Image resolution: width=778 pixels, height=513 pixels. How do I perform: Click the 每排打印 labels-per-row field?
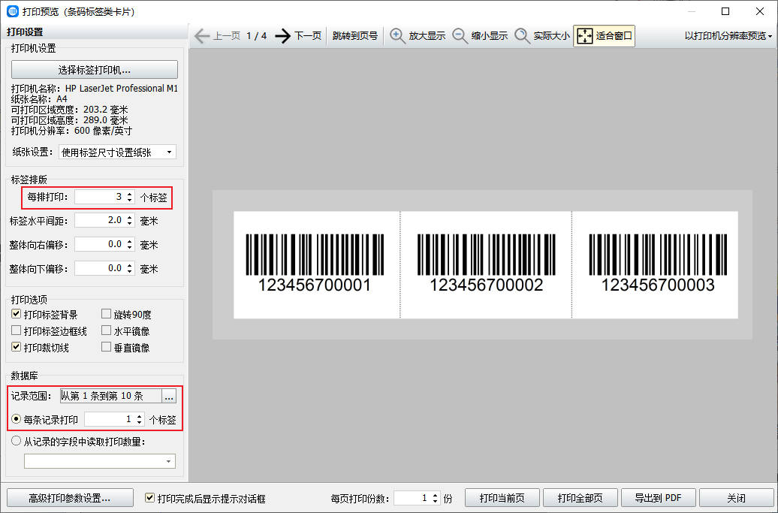pos(99,197)
